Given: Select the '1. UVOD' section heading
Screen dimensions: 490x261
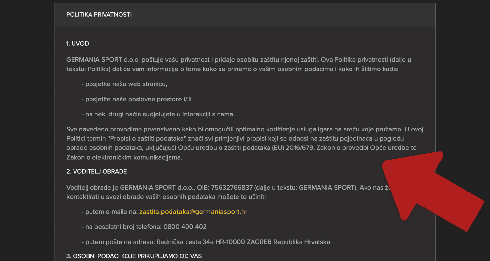Looking at the screenshot, I should [x=77, y=44].
